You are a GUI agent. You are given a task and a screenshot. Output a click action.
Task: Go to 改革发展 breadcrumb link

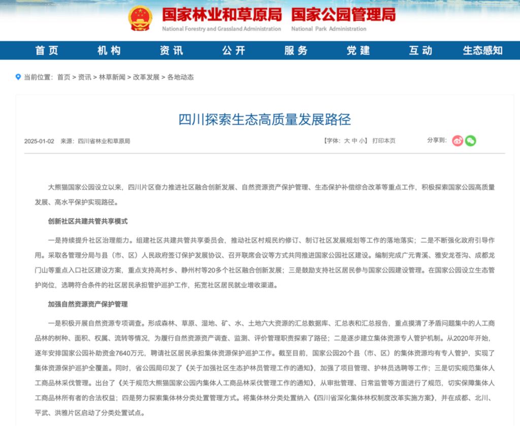(146, 77)
